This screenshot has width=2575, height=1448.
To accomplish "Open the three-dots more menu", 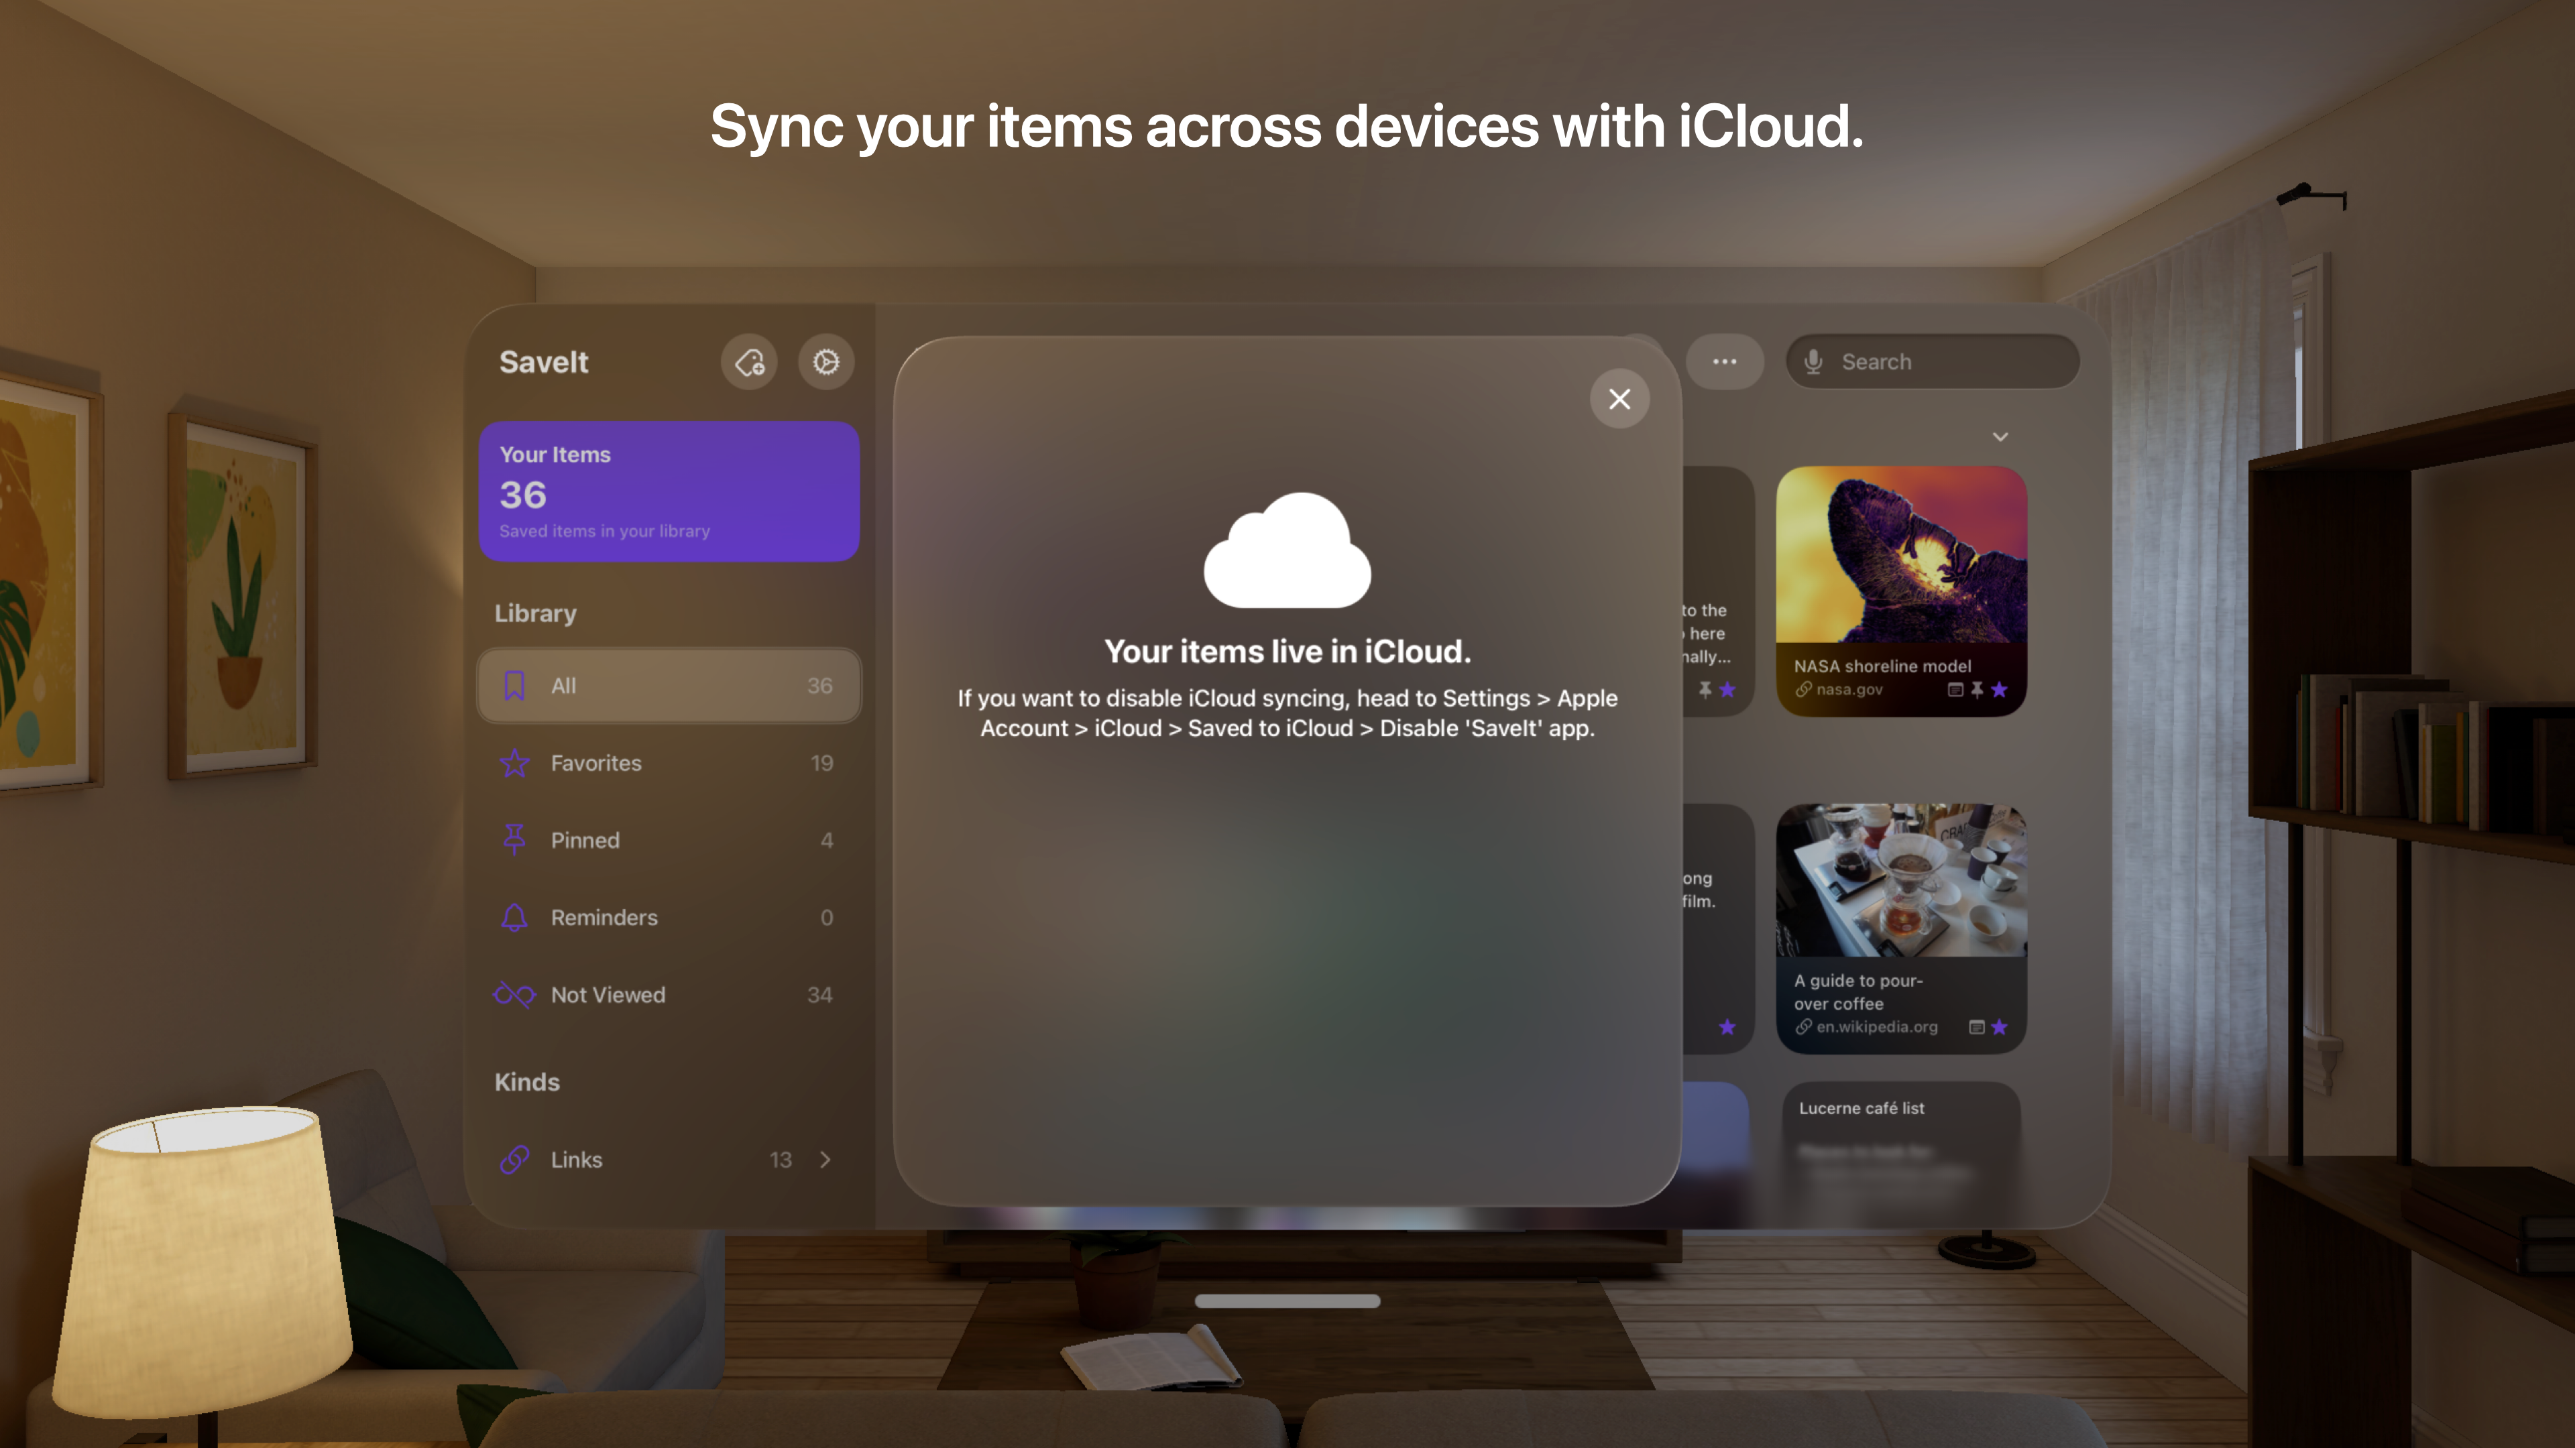I will pos(1724,362).
